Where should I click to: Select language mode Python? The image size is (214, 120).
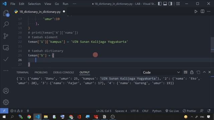tap(157, 111)
